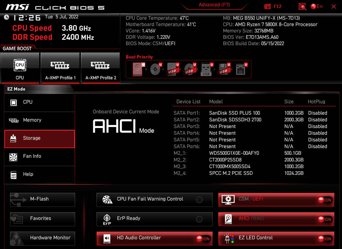
Task: Click the AHCI/RAID hard drive icon
Action: 228,219
